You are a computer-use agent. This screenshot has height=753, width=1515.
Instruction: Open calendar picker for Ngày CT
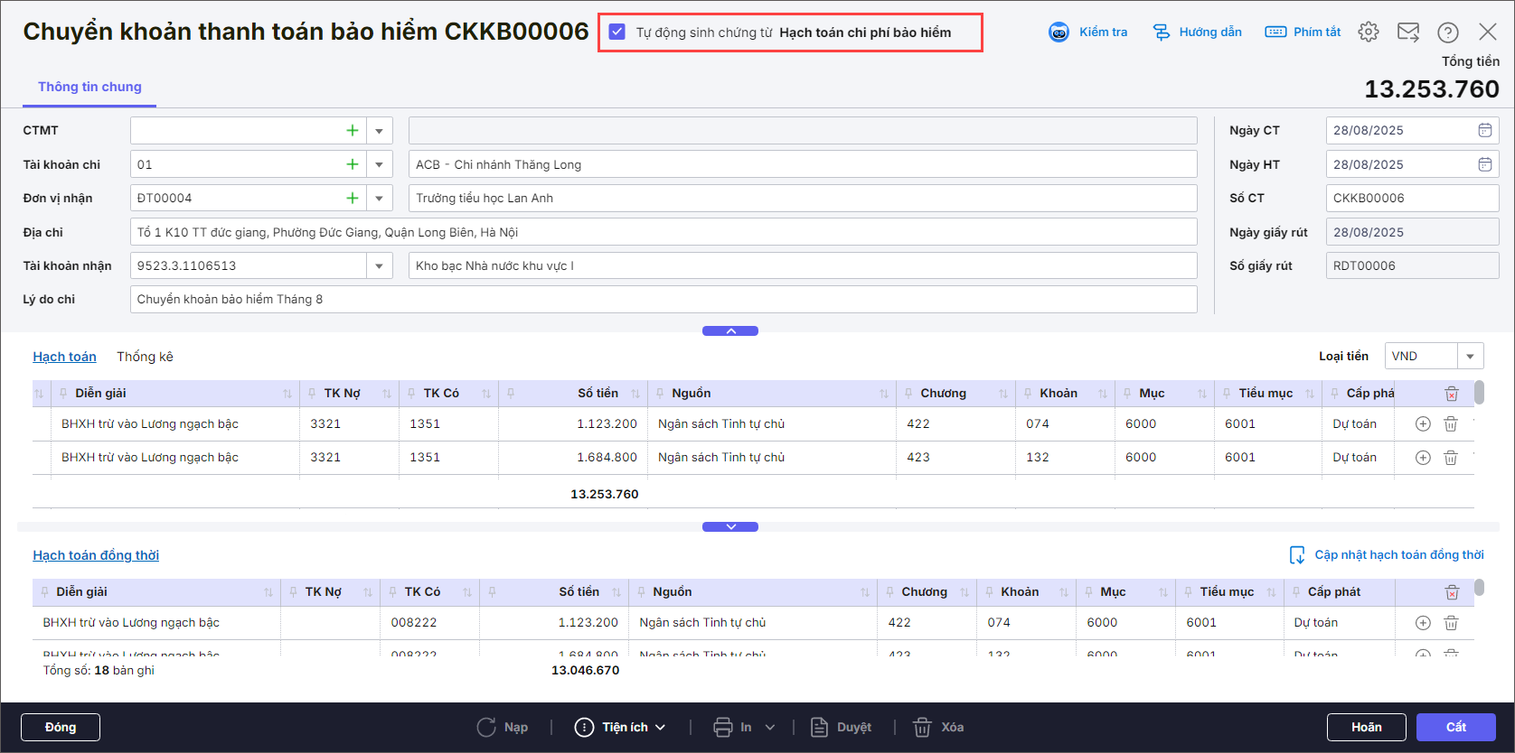(x=1484, y=130)
